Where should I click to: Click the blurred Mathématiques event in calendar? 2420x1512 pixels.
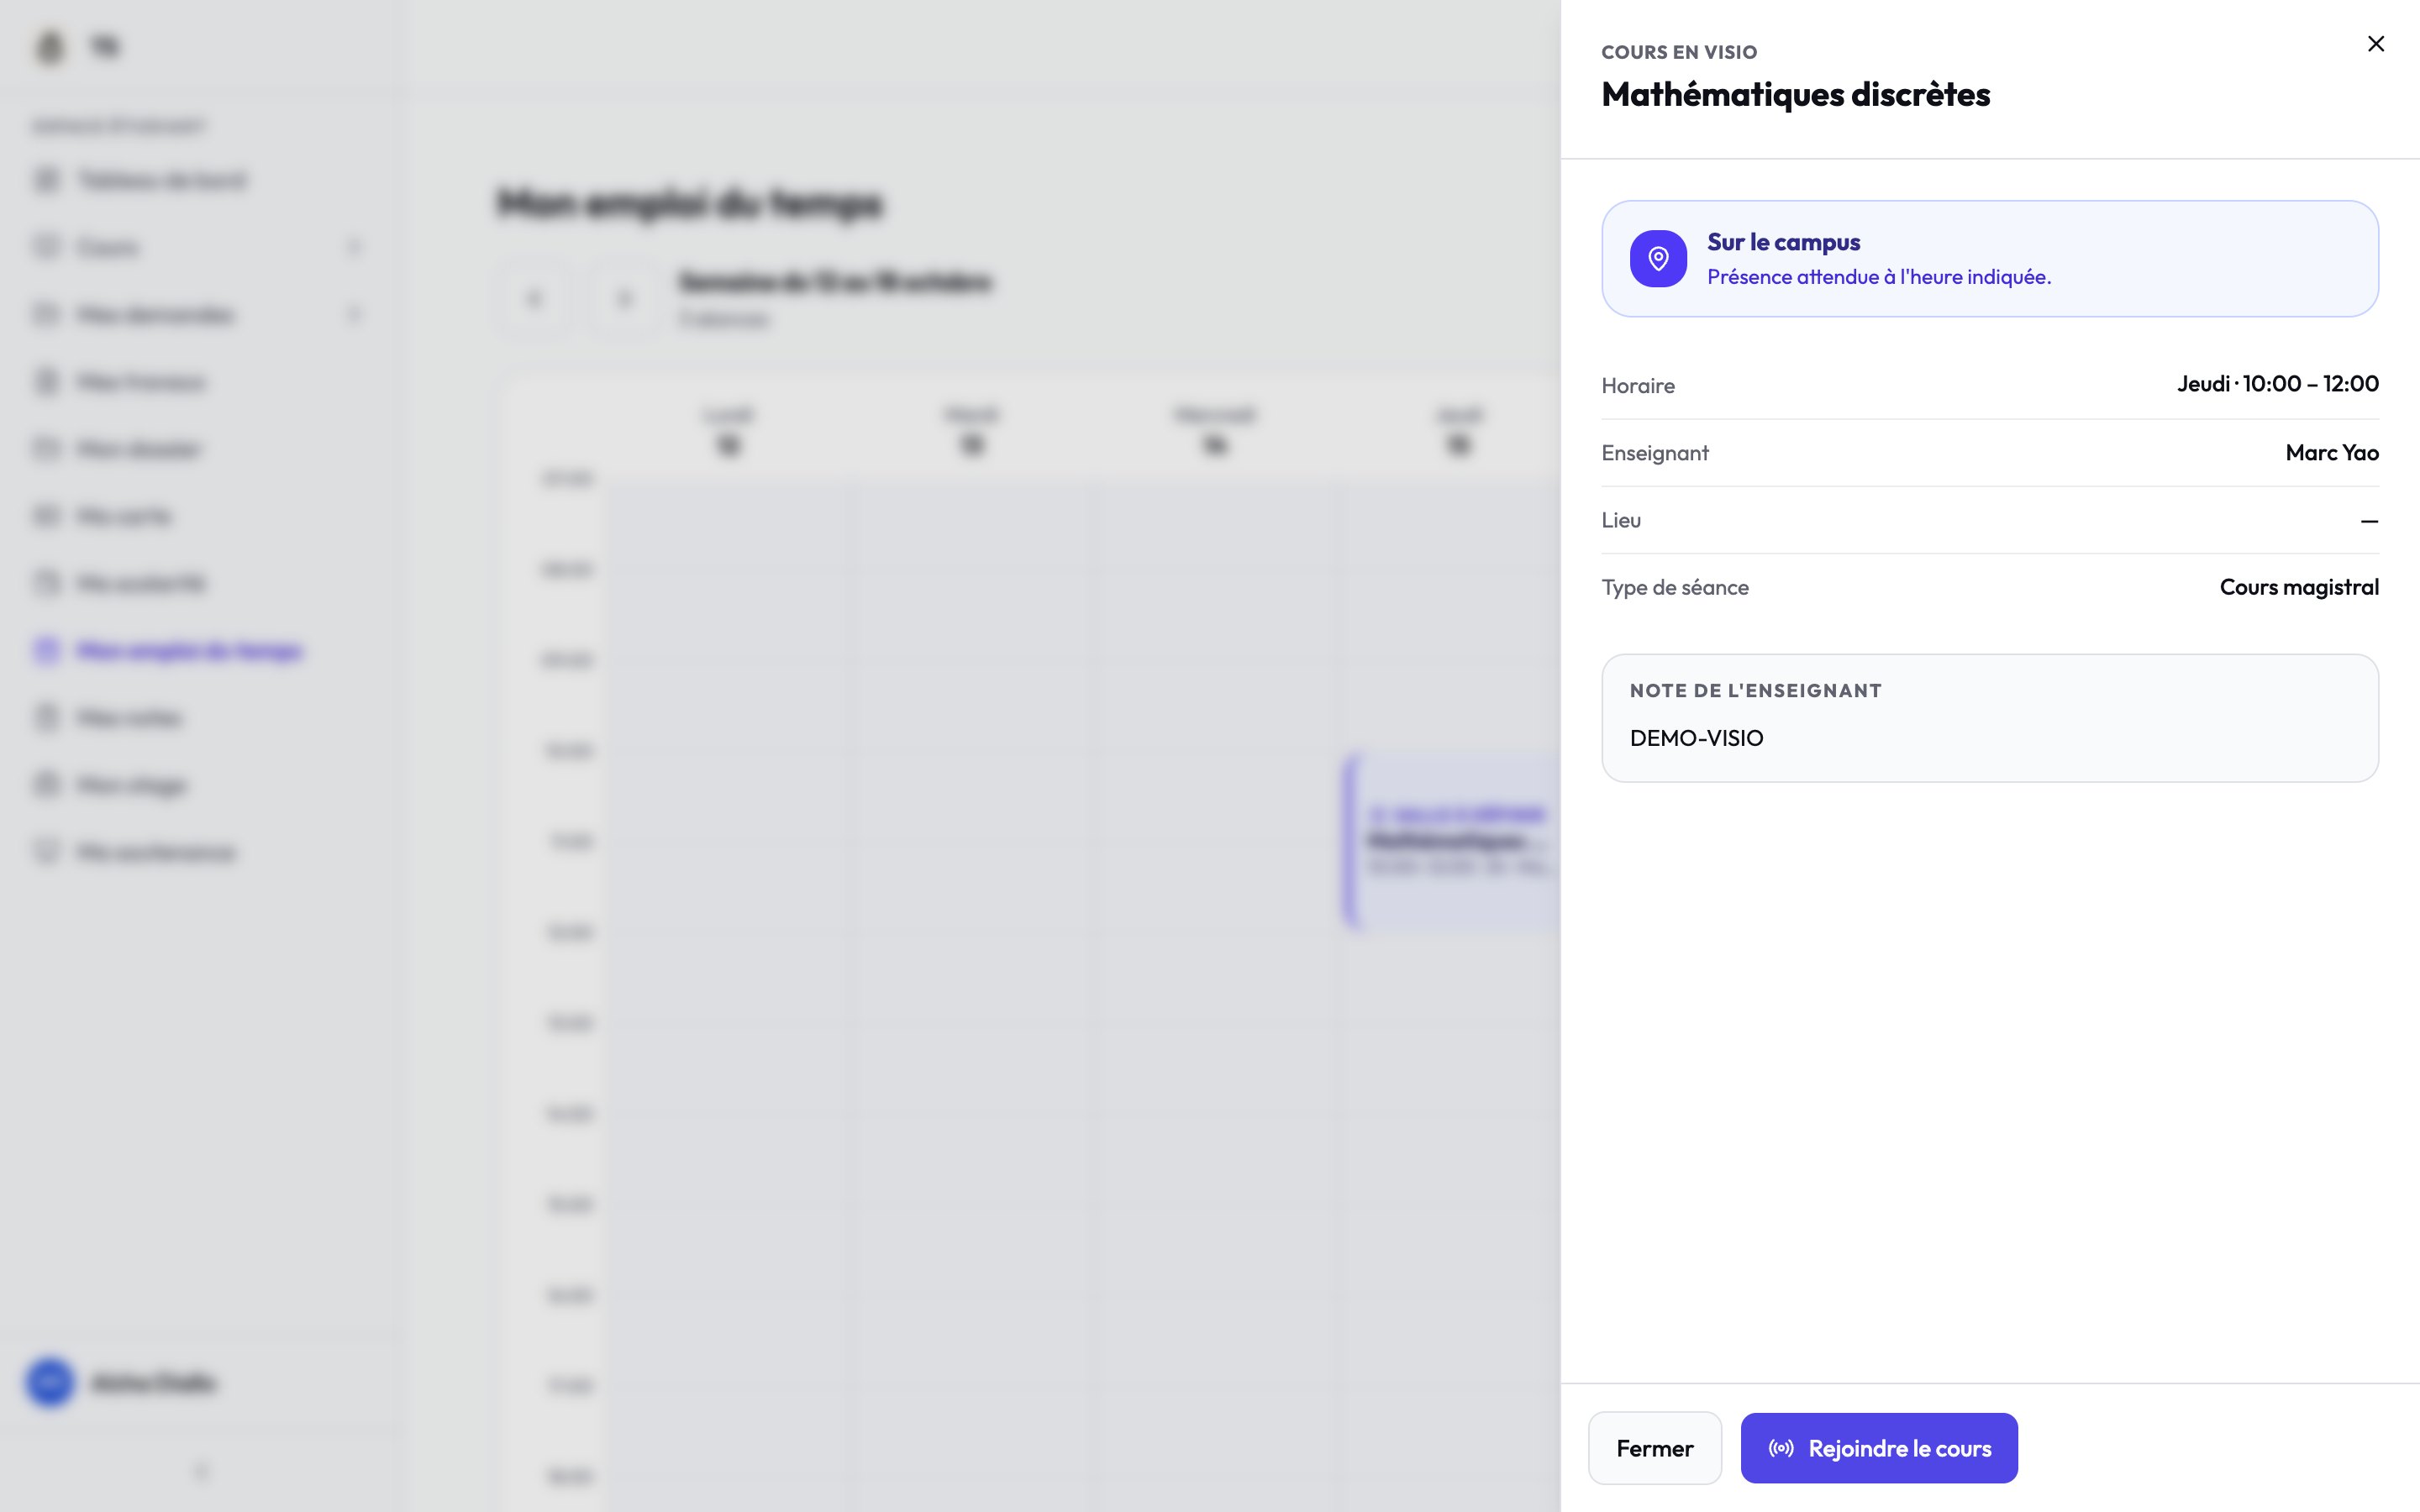(x=1452, y=841)
